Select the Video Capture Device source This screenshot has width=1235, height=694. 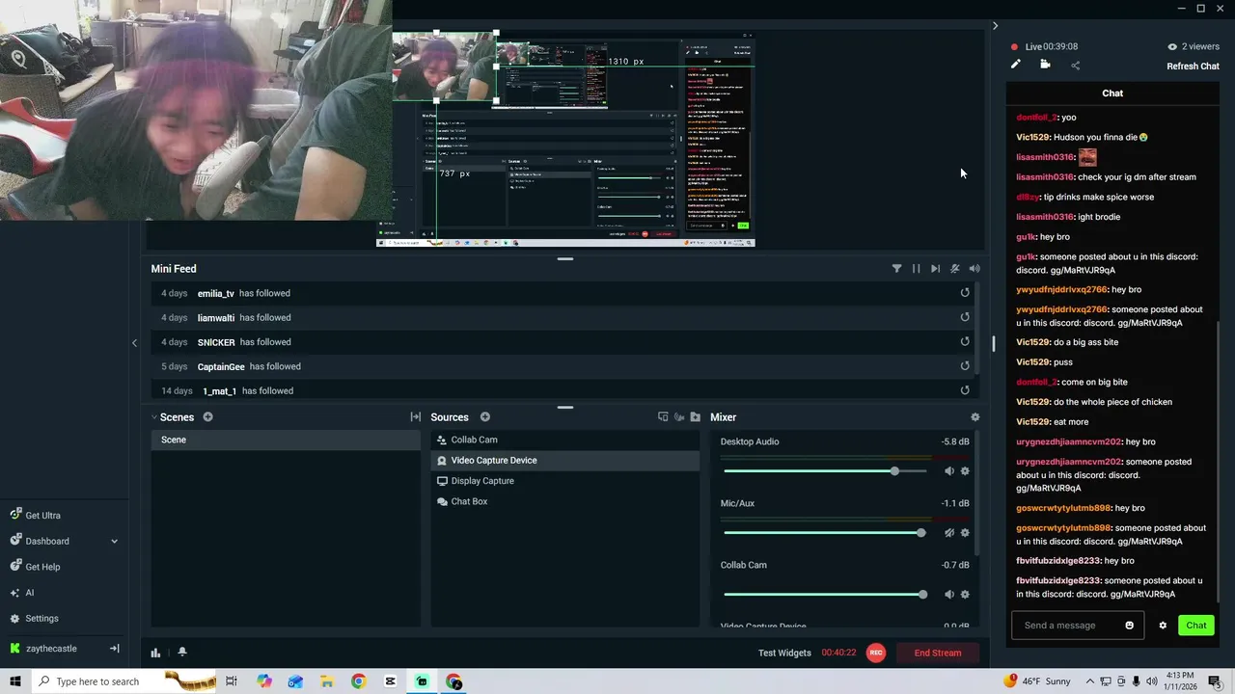tap(564, 461)
